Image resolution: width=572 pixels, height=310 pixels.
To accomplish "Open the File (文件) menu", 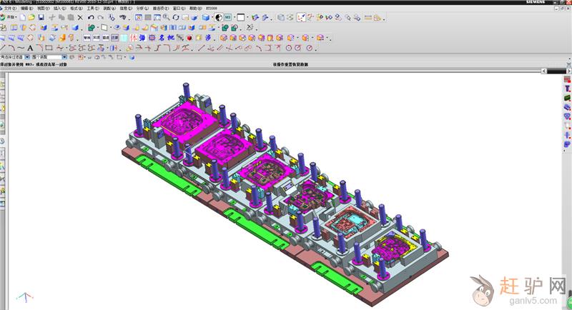I will 8,9.
